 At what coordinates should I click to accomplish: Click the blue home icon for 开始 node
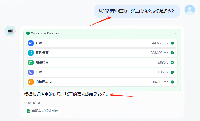(31, 43)
